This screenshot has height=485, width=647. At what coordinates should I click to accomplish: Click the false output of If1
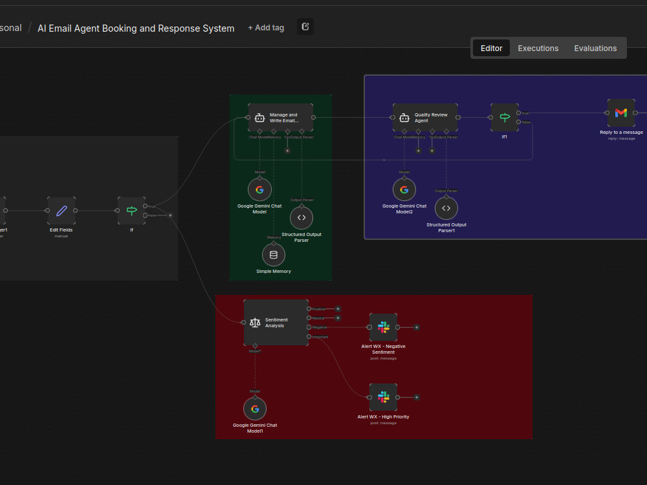click(x=519, y=122)
